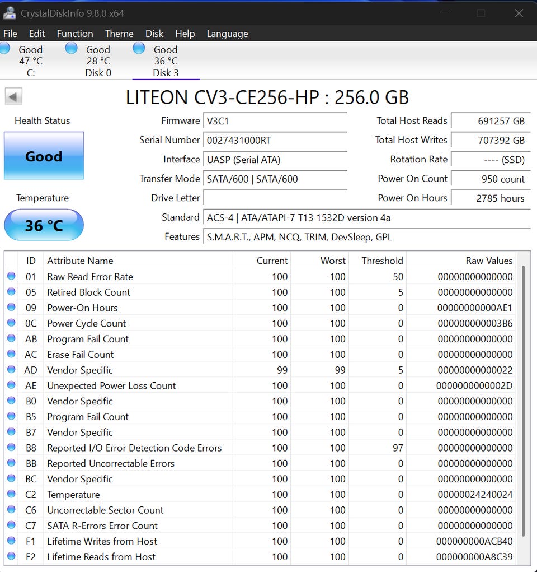This screenshot has width=537, height=572.
Task: Open the Disk menu
Action: tap(154, 34)
